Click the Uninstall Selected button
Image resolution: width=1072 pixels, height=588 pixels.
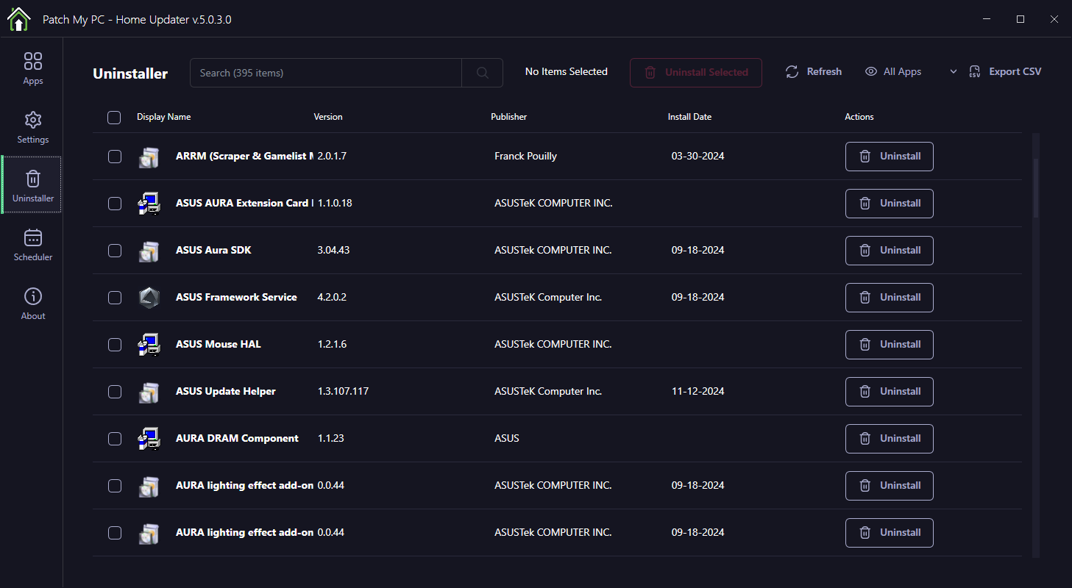click(x=696, y=73)
